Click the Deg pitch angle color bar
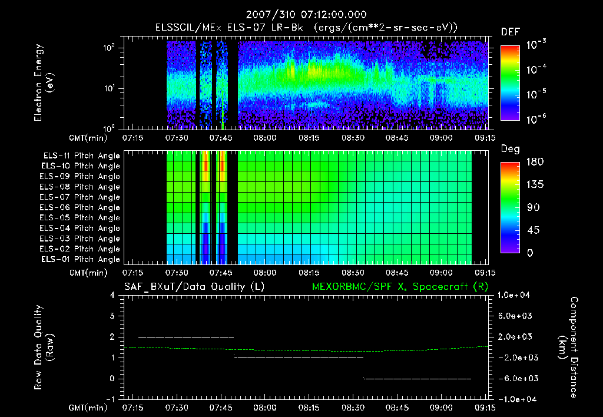This screenshot has height=417, width=603. click(x=511, y=207)
